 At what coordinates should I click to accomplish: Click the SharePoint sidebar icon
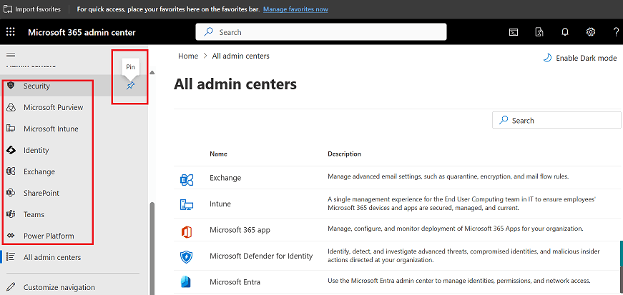click(x=11, y=193)
